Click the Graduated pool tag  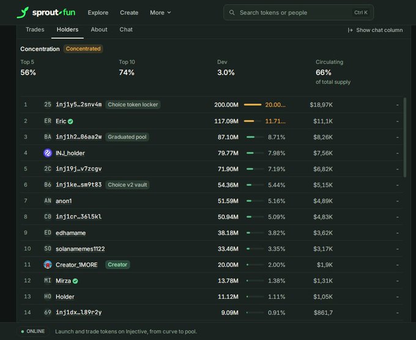click(x=127, y=137)
